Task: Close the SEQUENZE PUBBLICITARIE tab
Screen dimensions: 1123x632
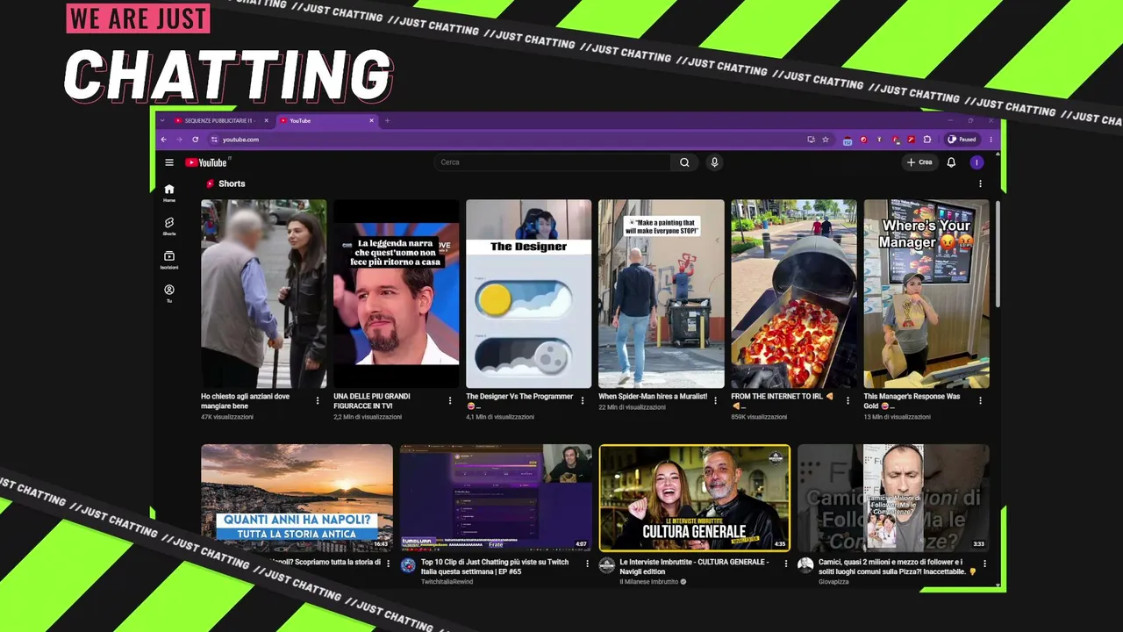Action: 266,120
